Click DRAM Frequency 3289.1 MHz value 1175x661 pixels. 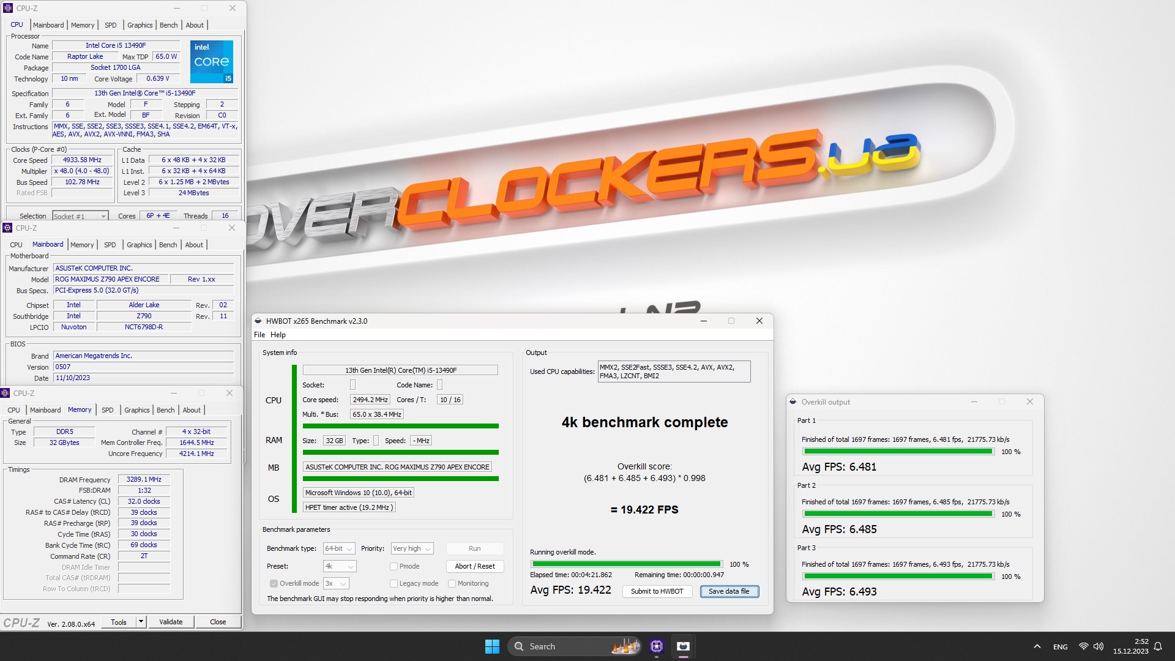tap(144, 480)
